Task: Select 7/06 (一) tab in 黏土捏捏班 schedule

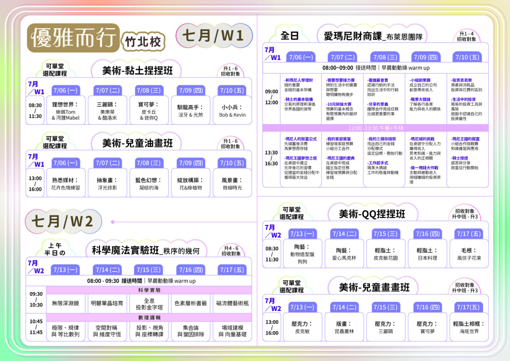Action: [65, 90]
